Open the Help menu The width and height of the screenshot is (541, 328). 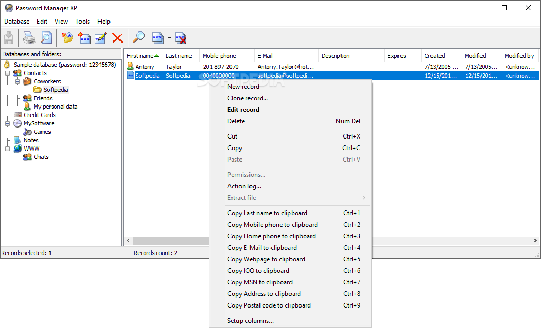[104, 22]
